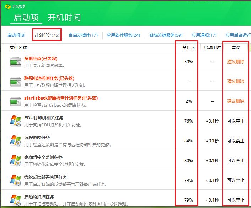Click the 家庭组安全监测任务 Windows icon

coord(16,161)
